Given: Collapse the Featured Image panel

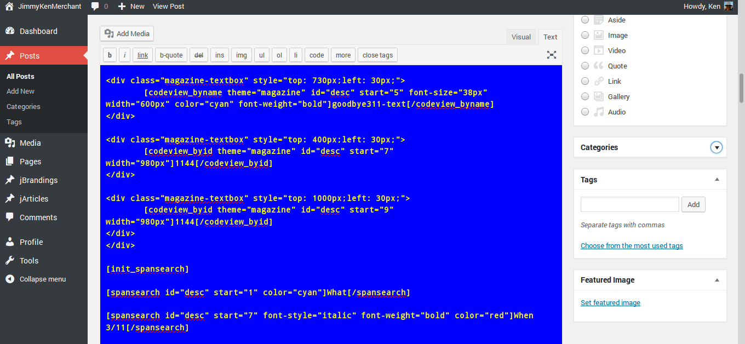Looking at the screenshot, I should click(717, 280).
